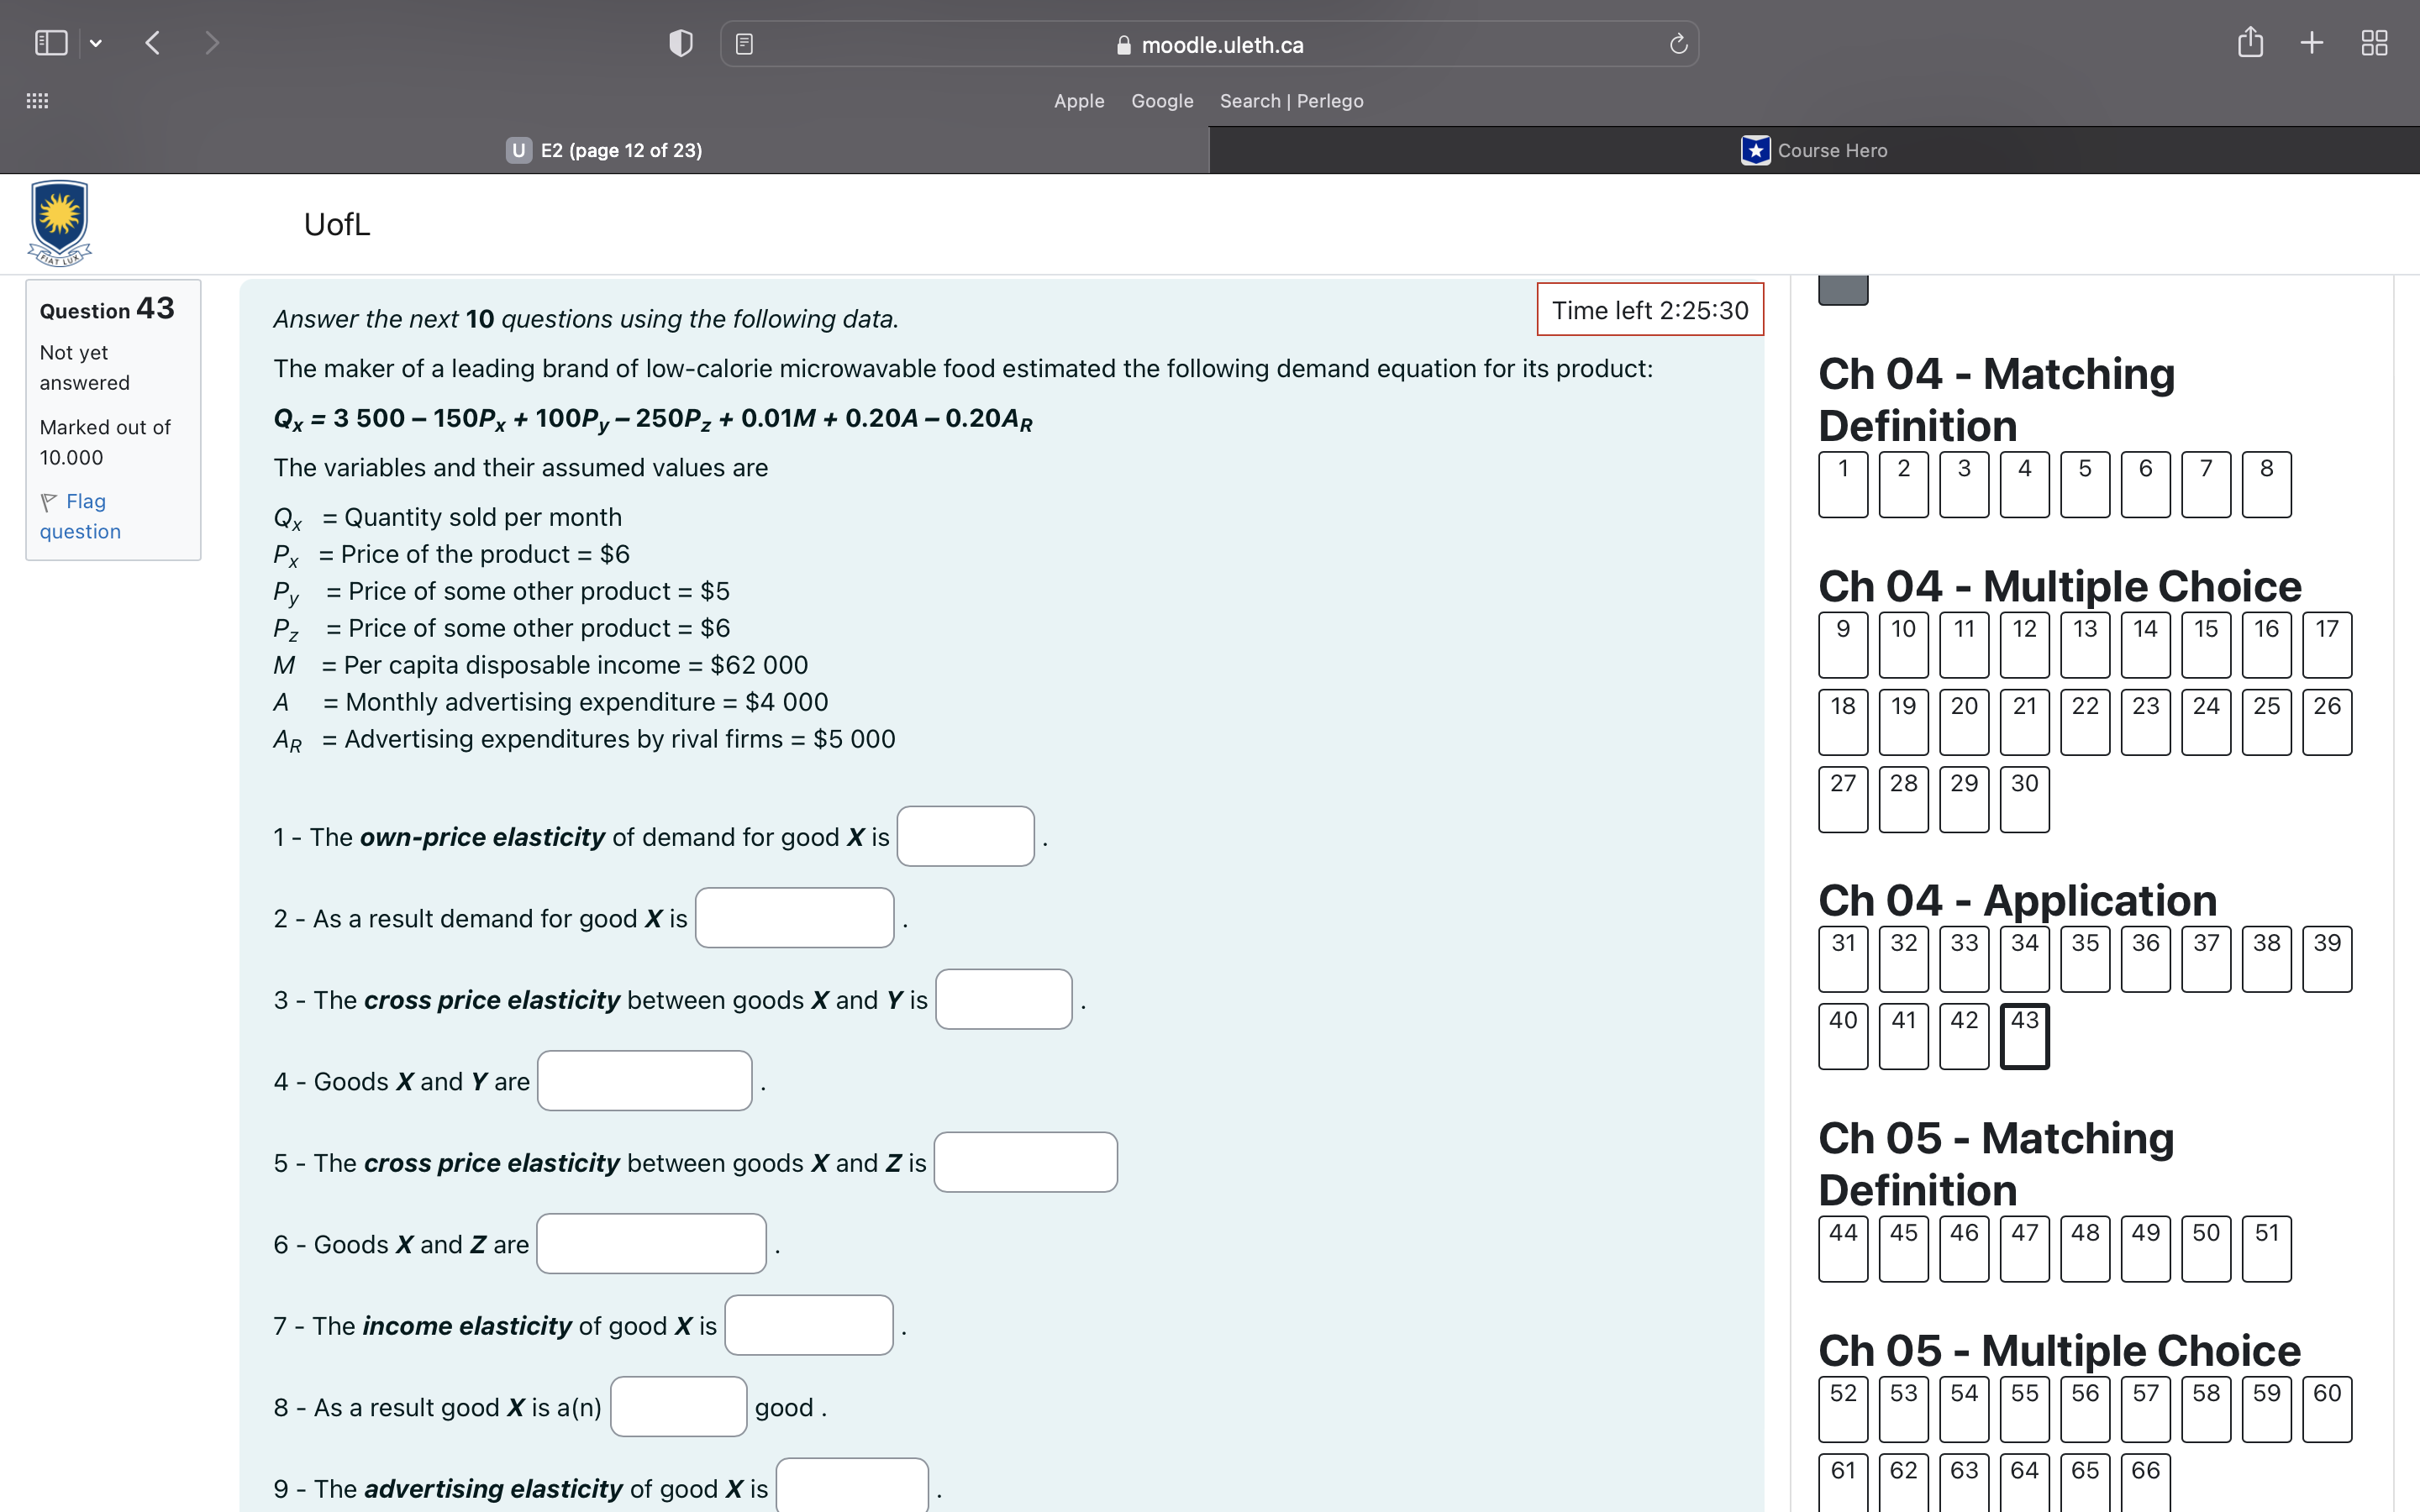Open the Search | Perlego favorite
2420x1512 pixels.
1291,100
